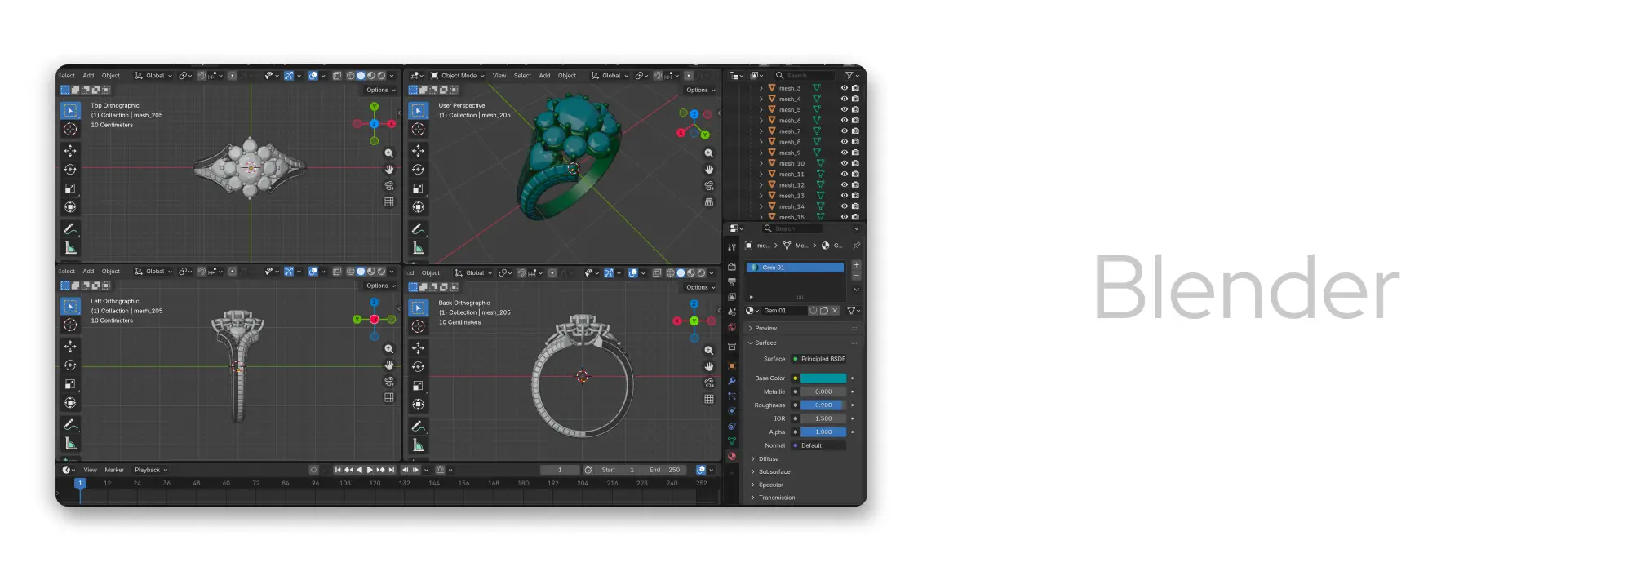1632x571 pixels.
Task: Open Options in Back Orthographic viewport
Action: (700, 287)
